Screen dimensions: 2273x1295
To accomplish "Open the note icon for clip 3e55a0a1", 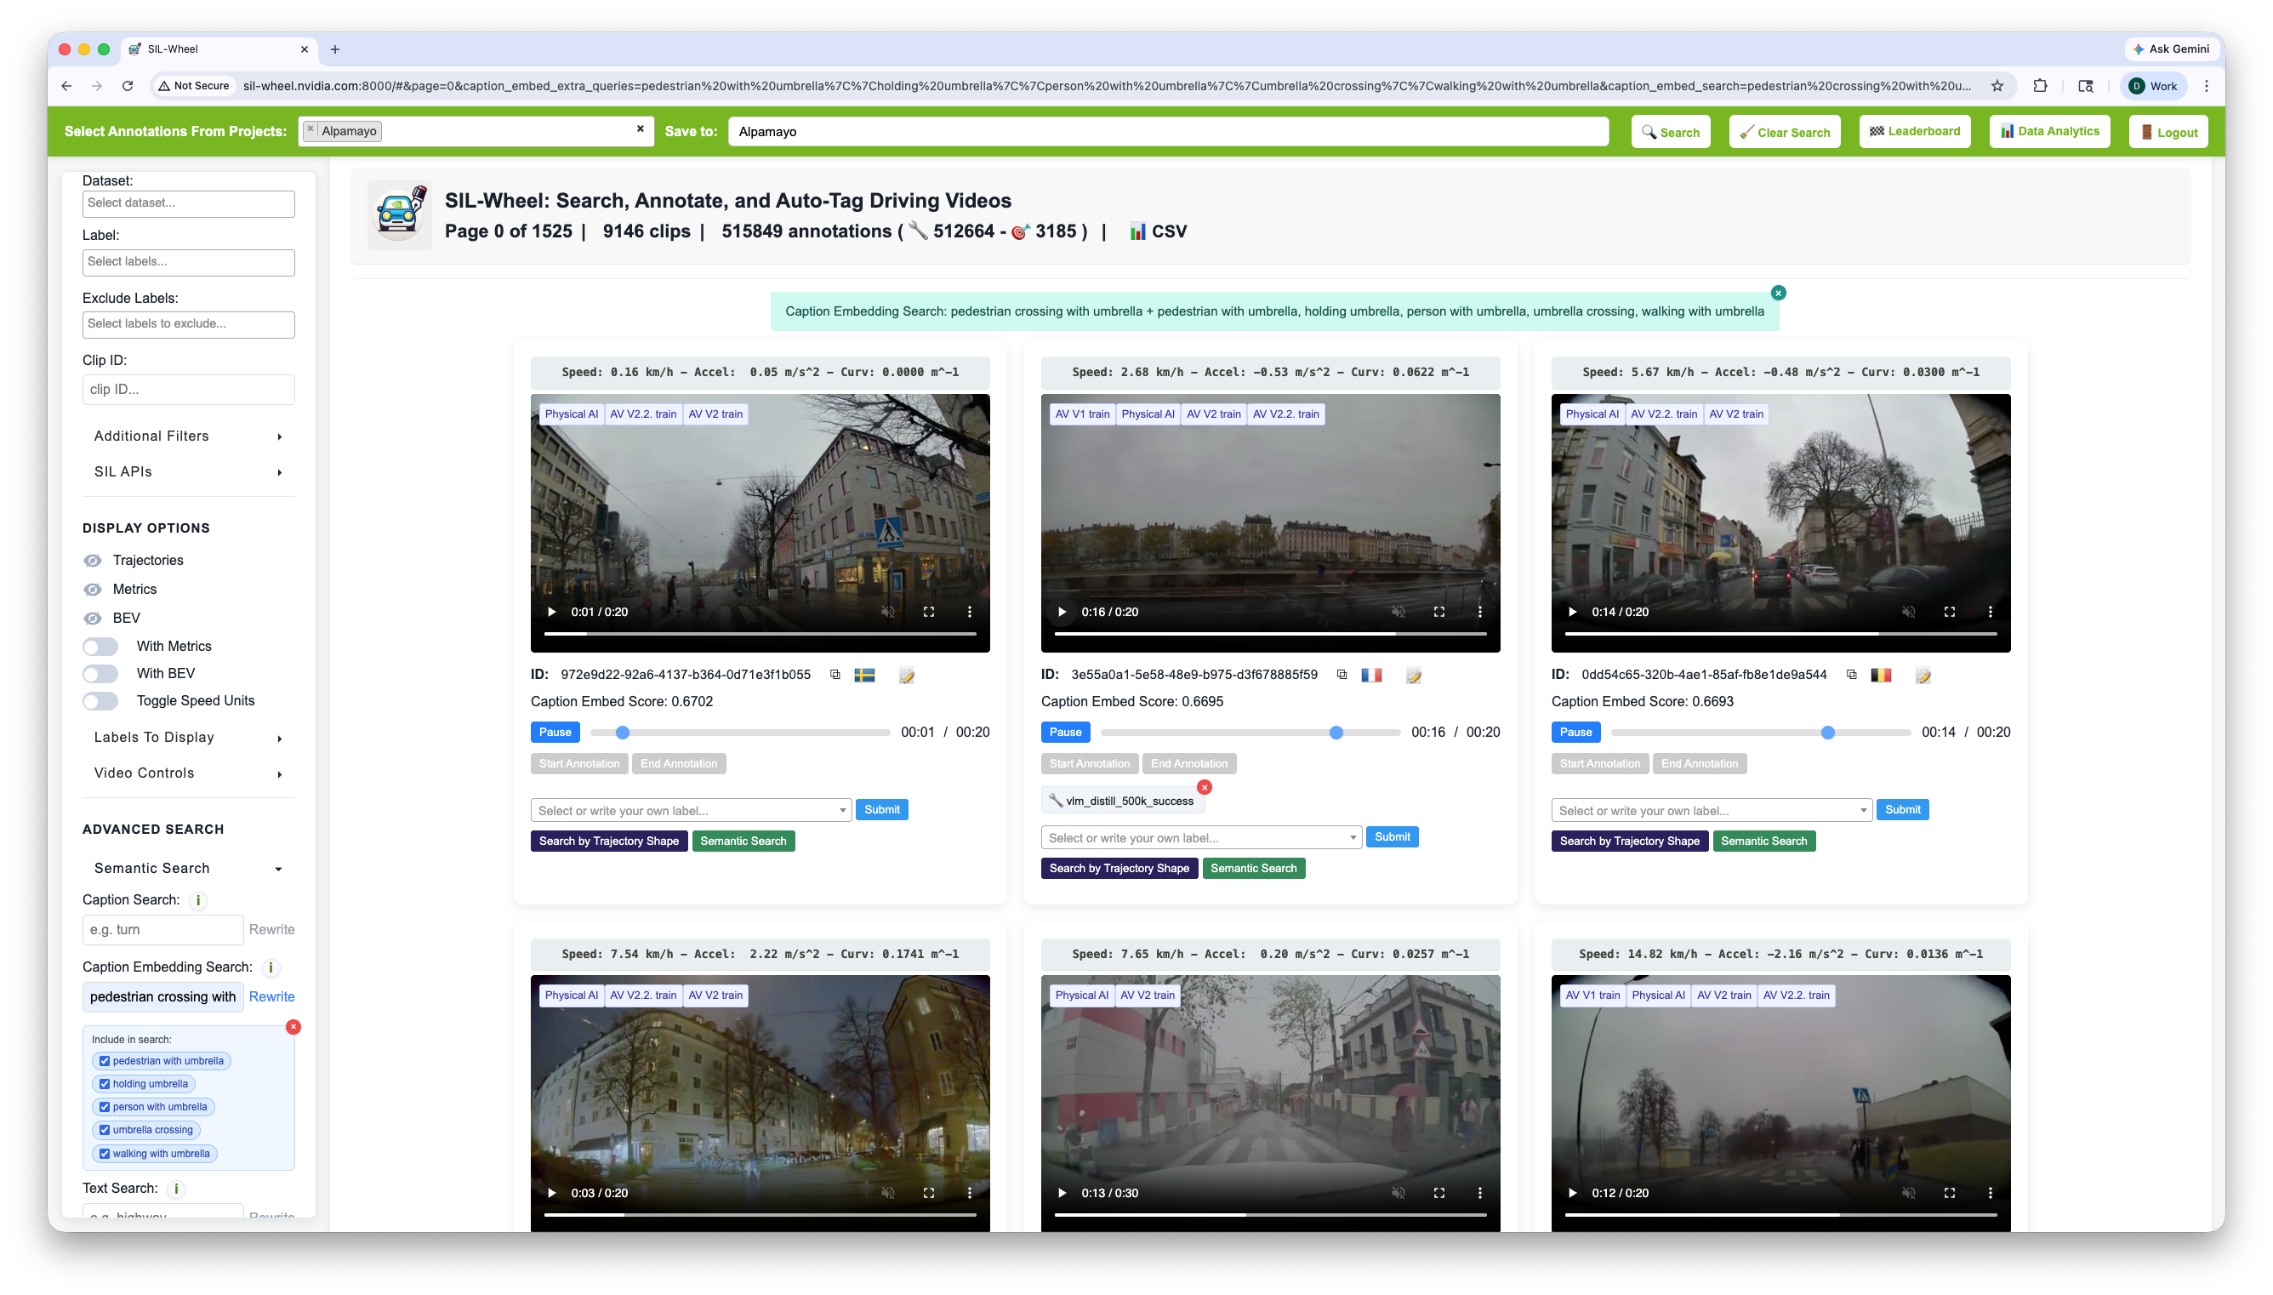I will 1415,676.
